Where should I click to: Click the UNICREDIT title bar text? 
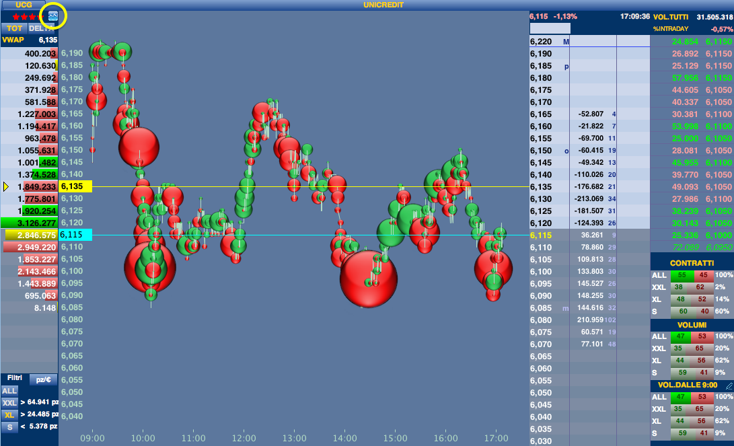383,5
